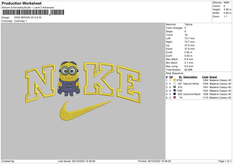This screenshot has height=164, width=233.
Task: Click design name 'NIKE MINION V2 5,8 IN'
Action: 28,17
